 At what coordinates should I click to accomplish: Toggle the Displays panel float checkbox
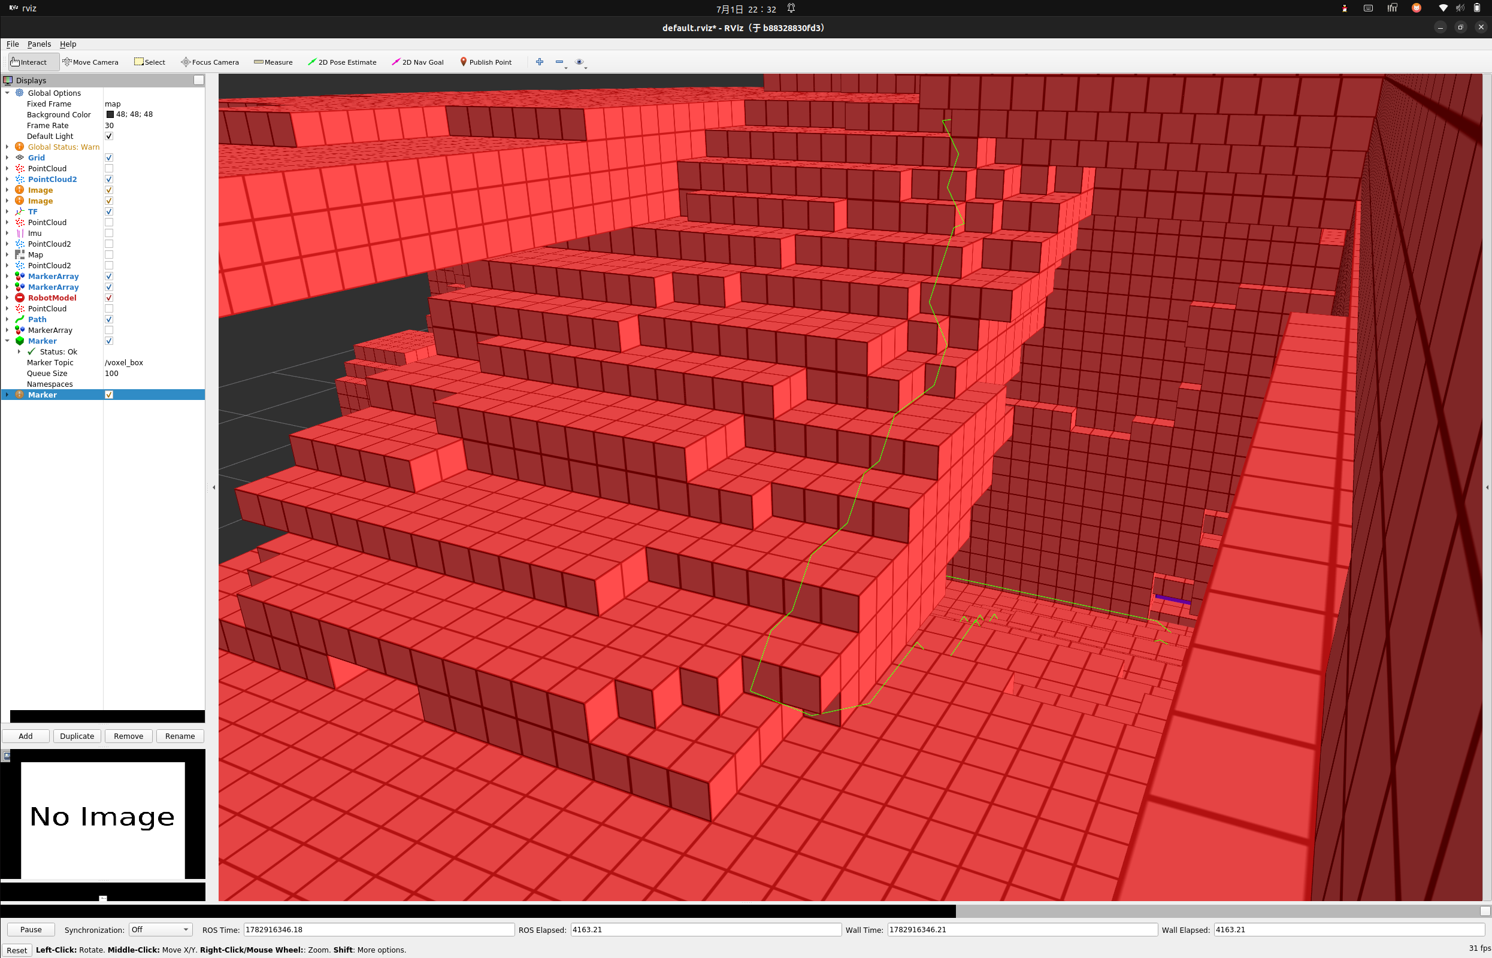pos(198,80)
